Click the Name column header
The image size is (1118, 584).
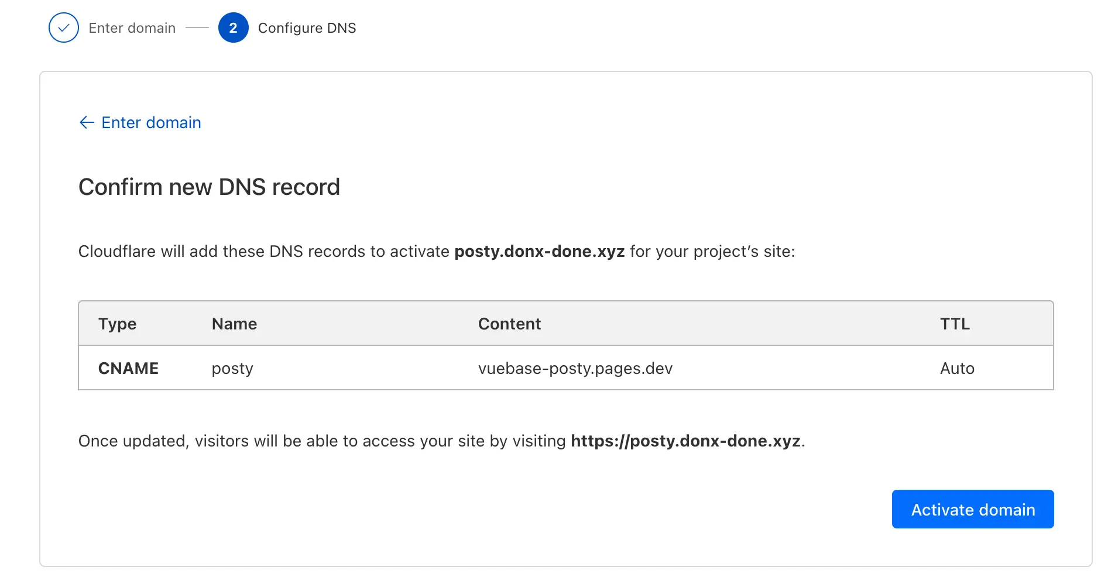click(x=234, y=324)
